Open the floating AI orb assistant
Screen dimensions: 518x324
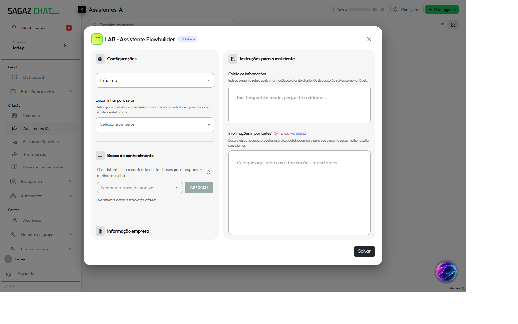[x=446, y=272]
